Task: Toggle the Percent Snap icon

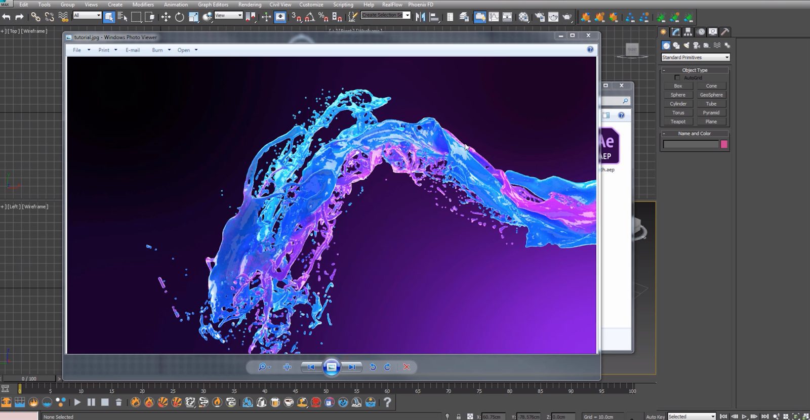Action: pos(323,17)
